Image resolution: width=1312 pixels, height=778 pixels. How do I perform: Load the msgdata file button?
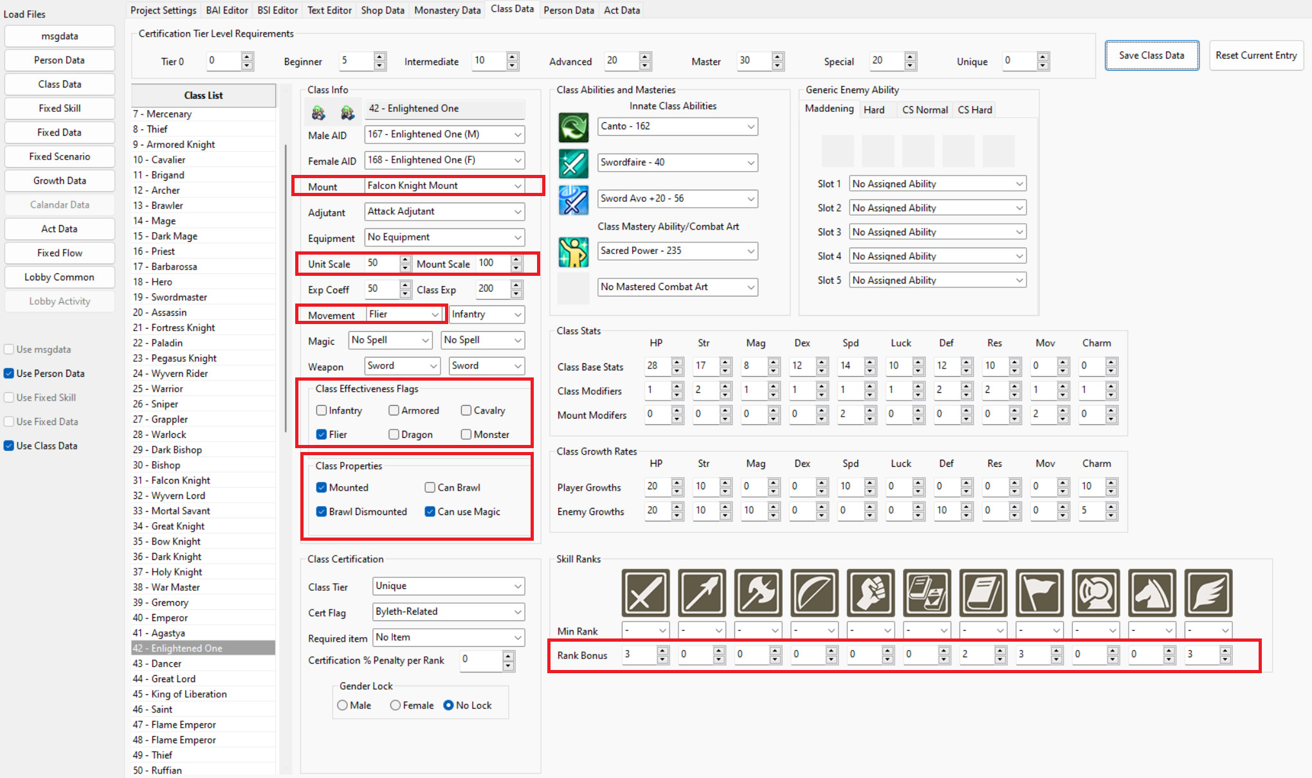[x=59, y=36]
